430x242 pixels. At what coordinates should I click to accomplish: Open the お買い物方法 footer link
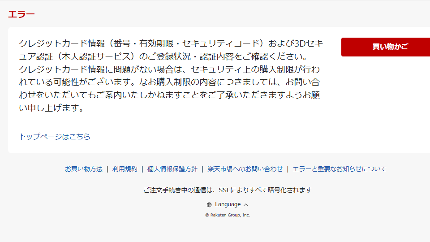84,169
